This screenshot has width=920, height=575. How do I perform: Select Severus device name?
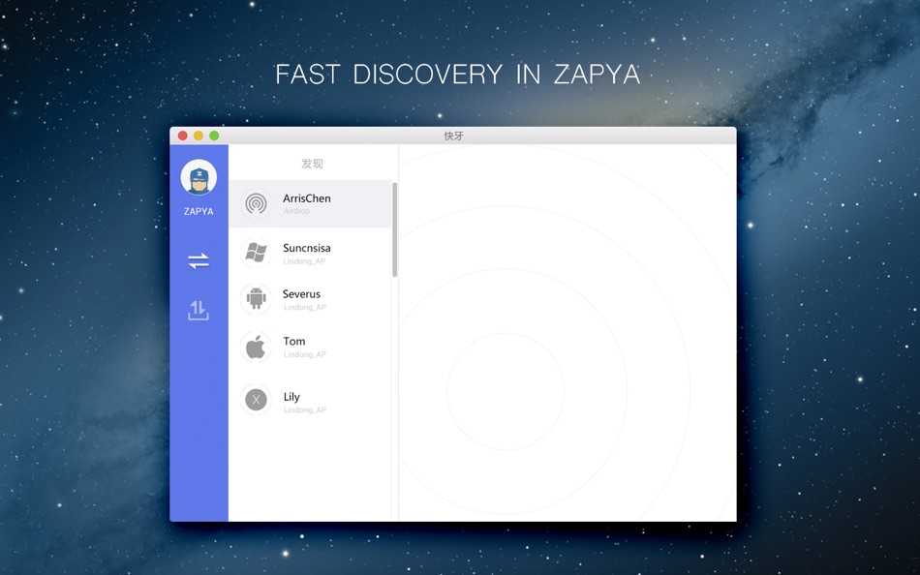click(301, 294)
